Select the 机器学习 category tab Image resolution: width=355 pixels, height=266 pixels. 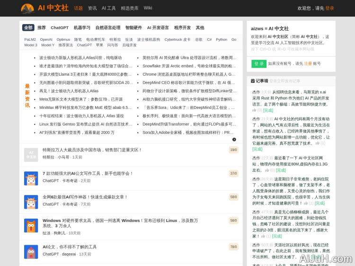(82, 27)
